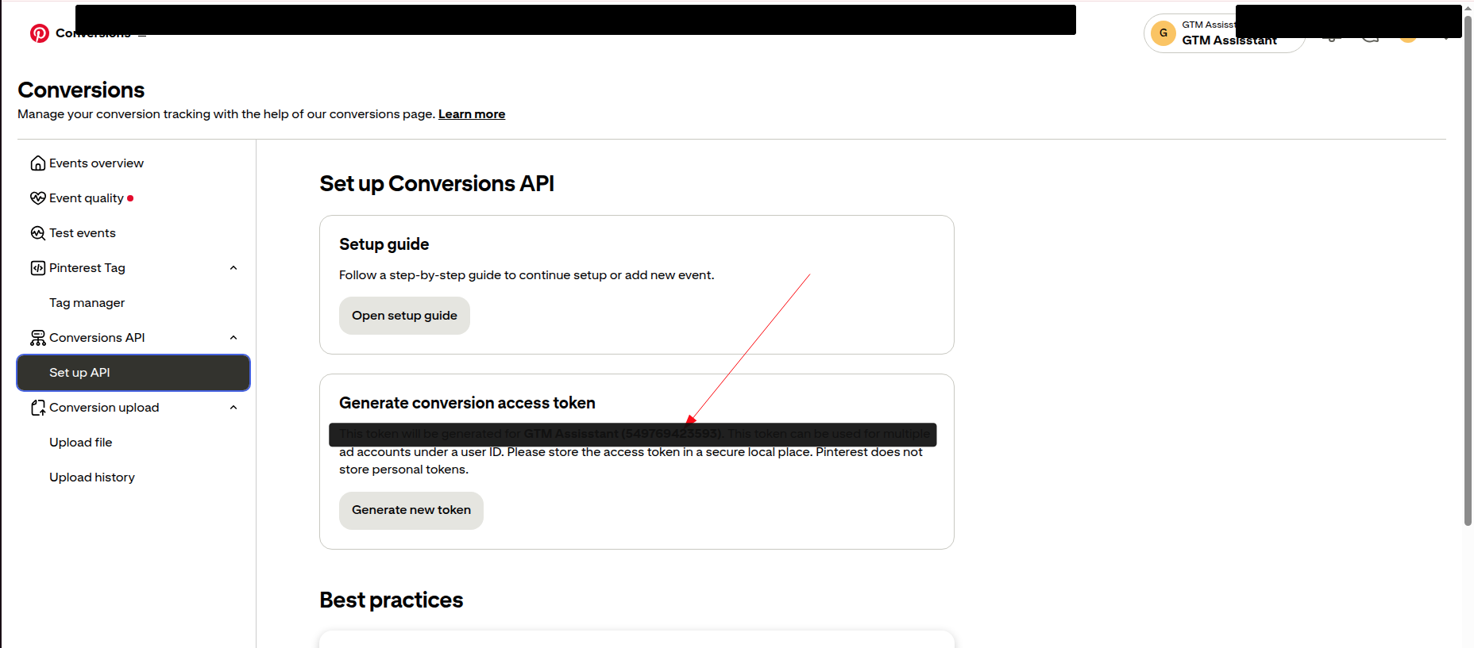Click Open setup guide button
Viewport: 1474px width, 648px height.
[404, 316]
